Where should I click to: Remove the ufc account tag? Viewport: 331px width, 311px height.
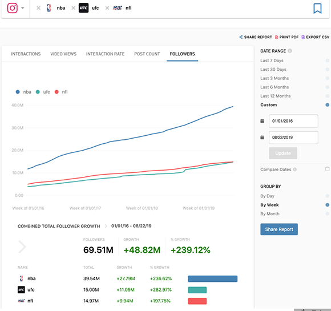pyautogui.click(x=73, y=8)
